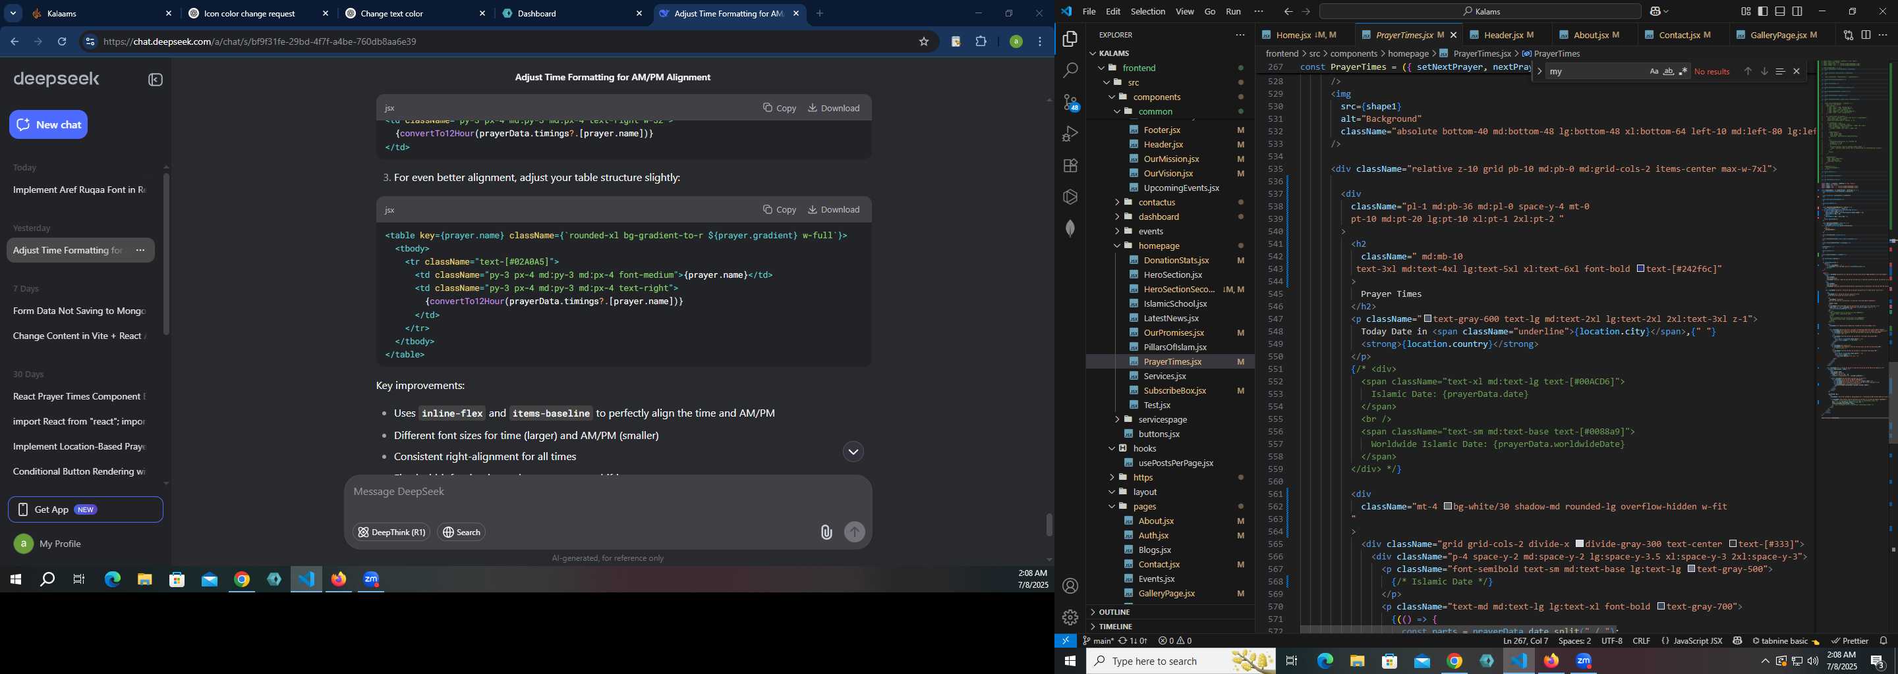Open Extensions view in VS Code activity bar
Screen dimensions: 1898x674
tap(1070, 166)
